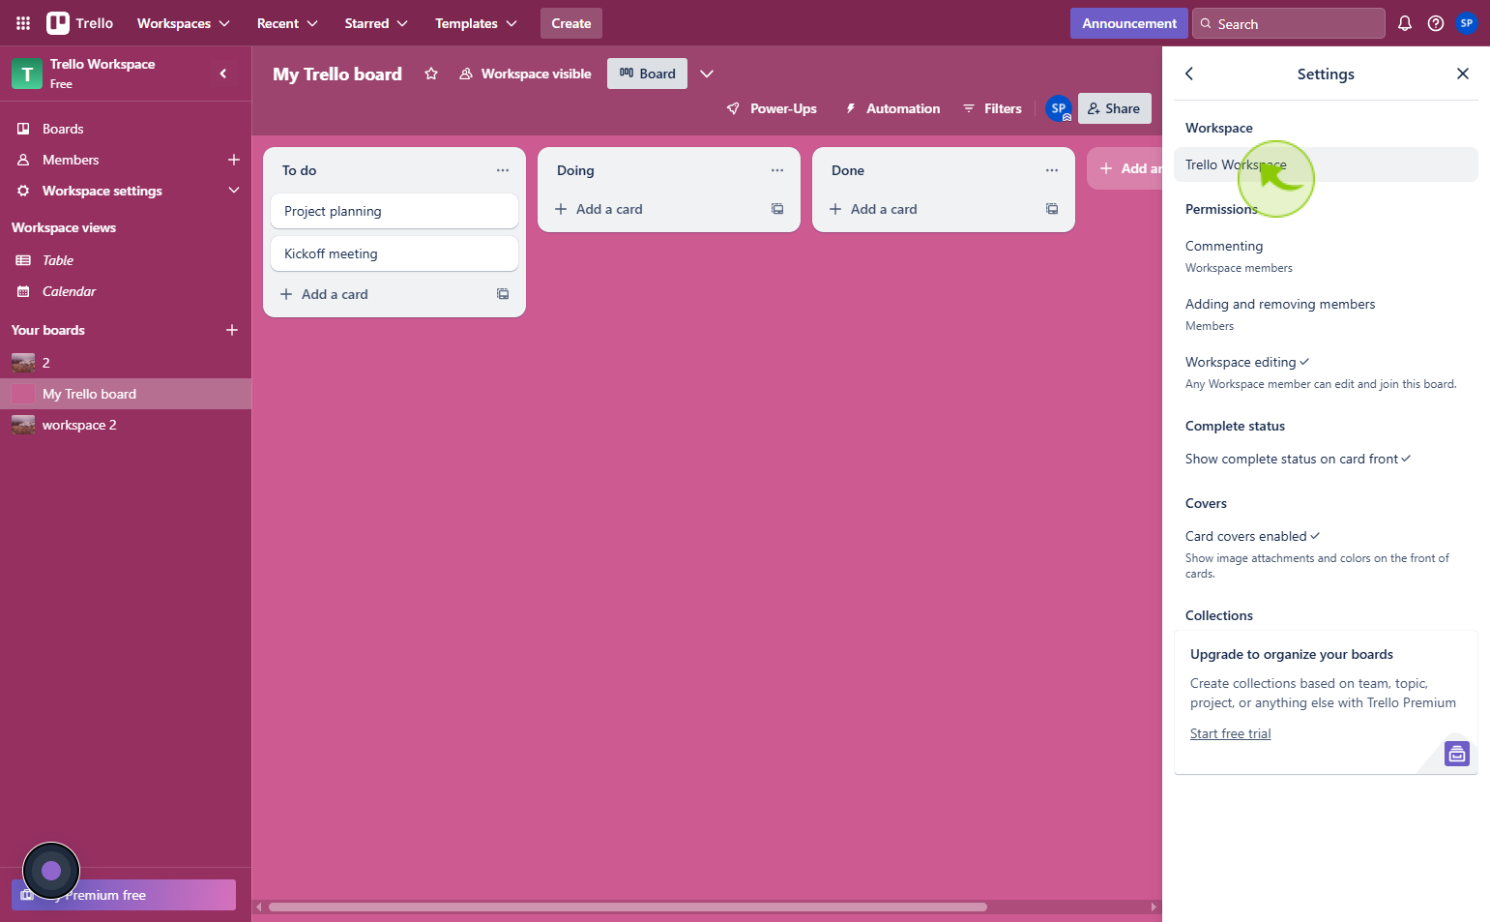Image resolution: width=1490 pixels, height=922 pixels.
Task: Click into the Search field
Action: 1289,23
